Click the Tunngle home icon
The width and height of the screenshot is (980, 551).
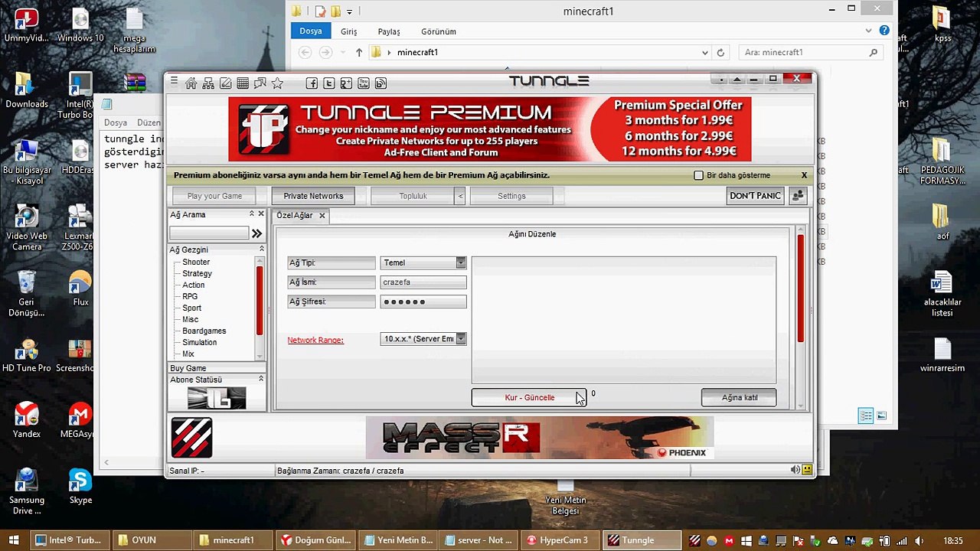[191, 83]
